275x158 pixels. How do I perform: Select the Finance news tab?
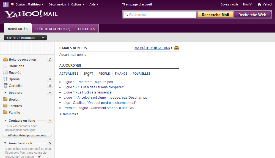(121, 74)
